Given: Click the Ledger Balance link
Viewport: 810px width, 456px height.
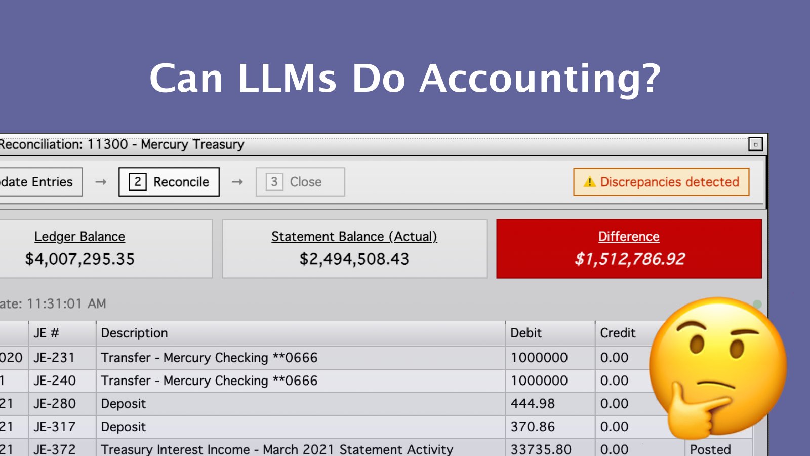Looking at the screenshot, I should coord(79,237).
